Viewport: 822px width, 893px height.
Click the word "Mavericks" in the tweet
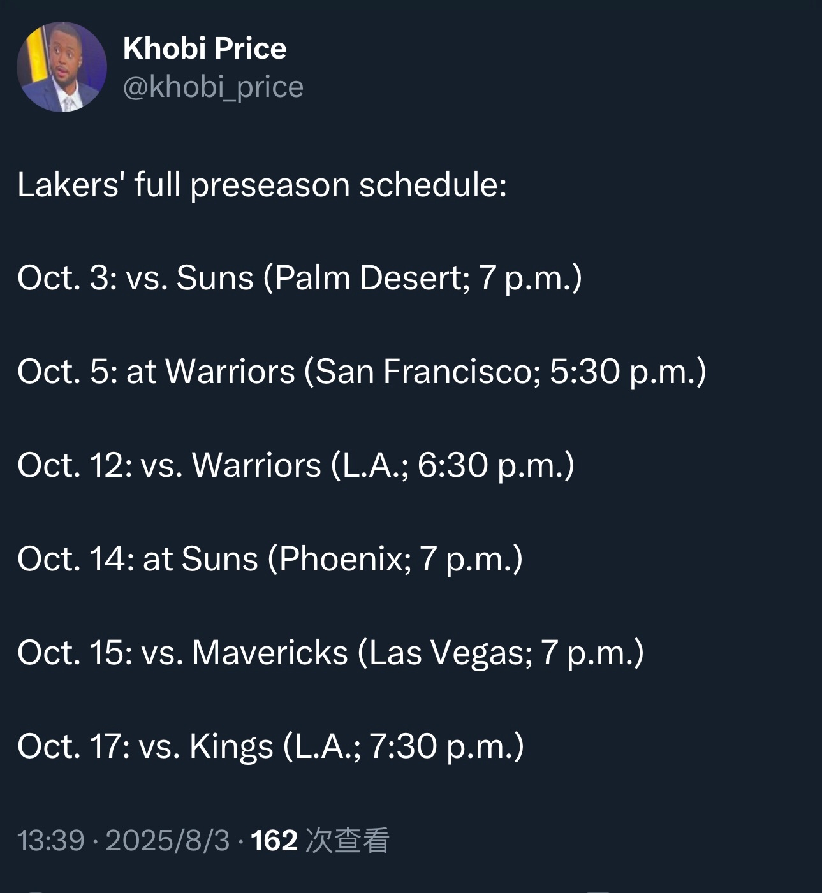point(270,653)
